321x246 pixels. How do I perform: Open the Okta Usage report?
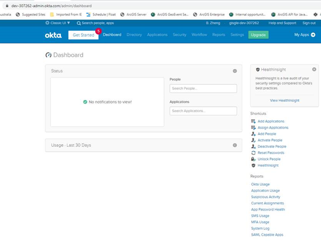(260, 184)
